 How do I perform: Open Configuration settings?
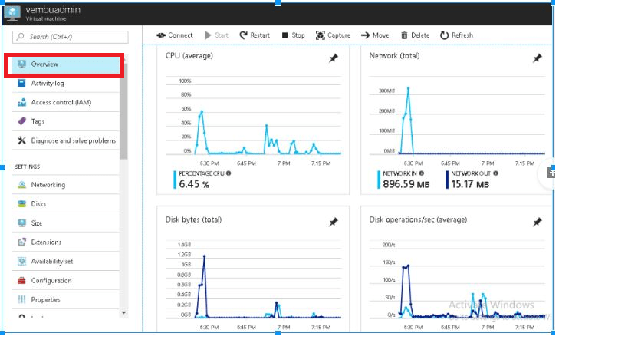[x=66, y=281]
